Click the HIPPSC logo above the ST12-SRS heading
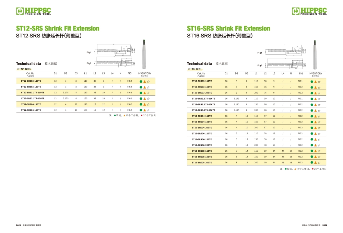The image size is (343, 233). (x=34, y=11)
